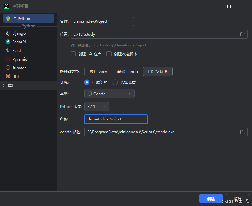Click the 取消 button
This screenshot has height=206, width=252.
pyautogui.click(x=238, y=199)
